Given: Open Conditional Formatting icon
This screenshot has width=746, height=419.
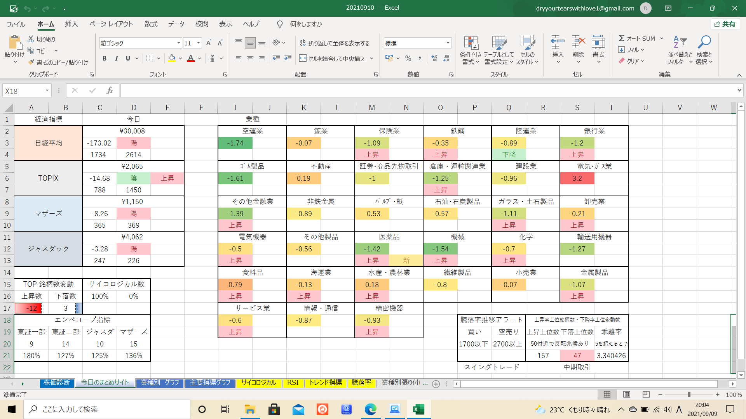Looking at the screenshot, I should [x=471, y=43].
